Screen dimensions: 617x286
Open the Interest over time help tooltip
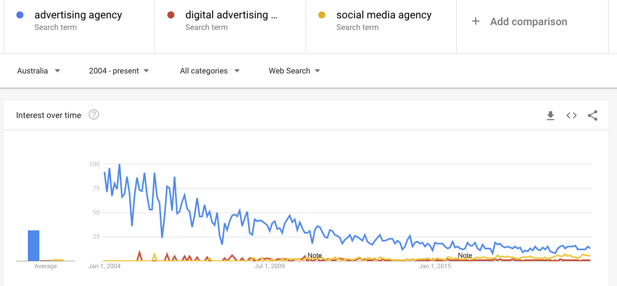click(94, 115)
